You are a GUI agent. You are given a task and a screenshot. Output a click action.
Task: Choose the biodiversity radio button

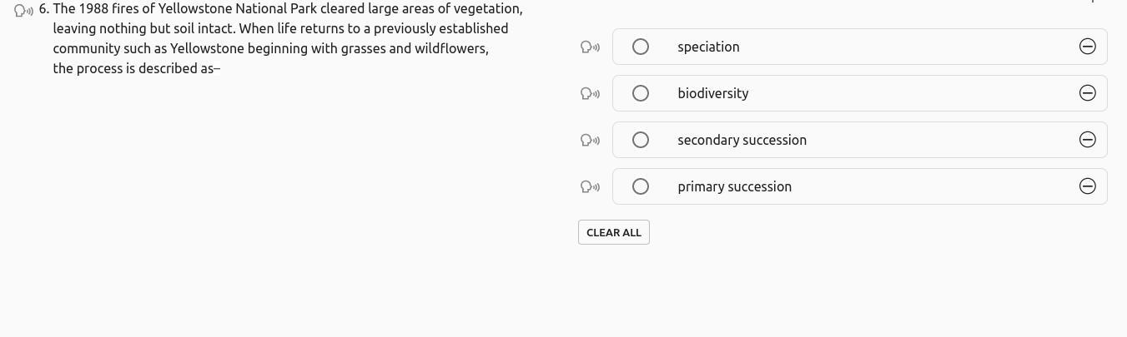(x=641, y=93)
